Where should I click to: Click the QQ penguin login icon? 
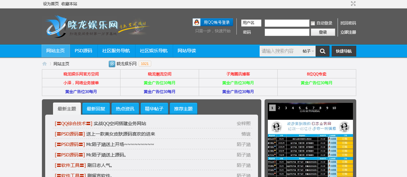196,22
